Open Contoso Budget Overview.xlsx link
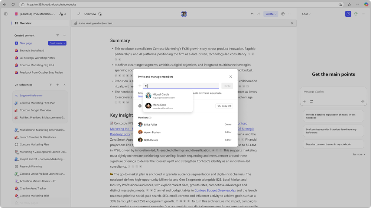 [x=215, y=190]
